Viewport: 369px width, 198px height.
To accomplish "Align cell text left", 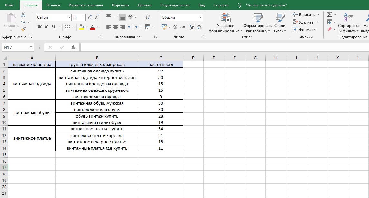I will 109,27.
